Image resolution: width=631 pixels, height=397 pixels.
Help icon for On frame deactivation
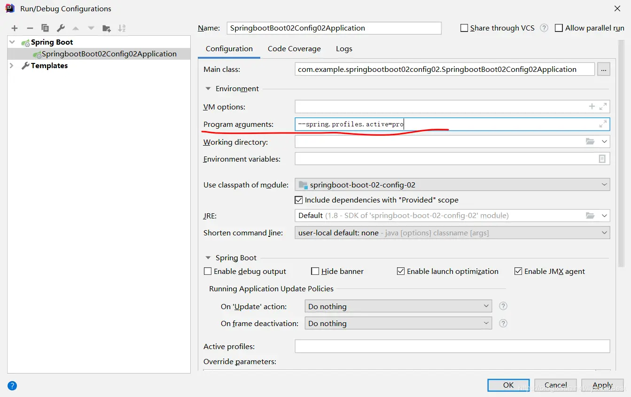[x=503, y=323]
